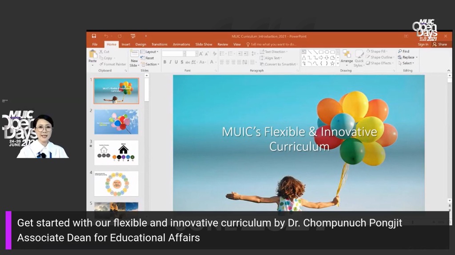The height and width of the screenshot is (255, 455).
Task: Click the Share button
Action: (440, 44)
